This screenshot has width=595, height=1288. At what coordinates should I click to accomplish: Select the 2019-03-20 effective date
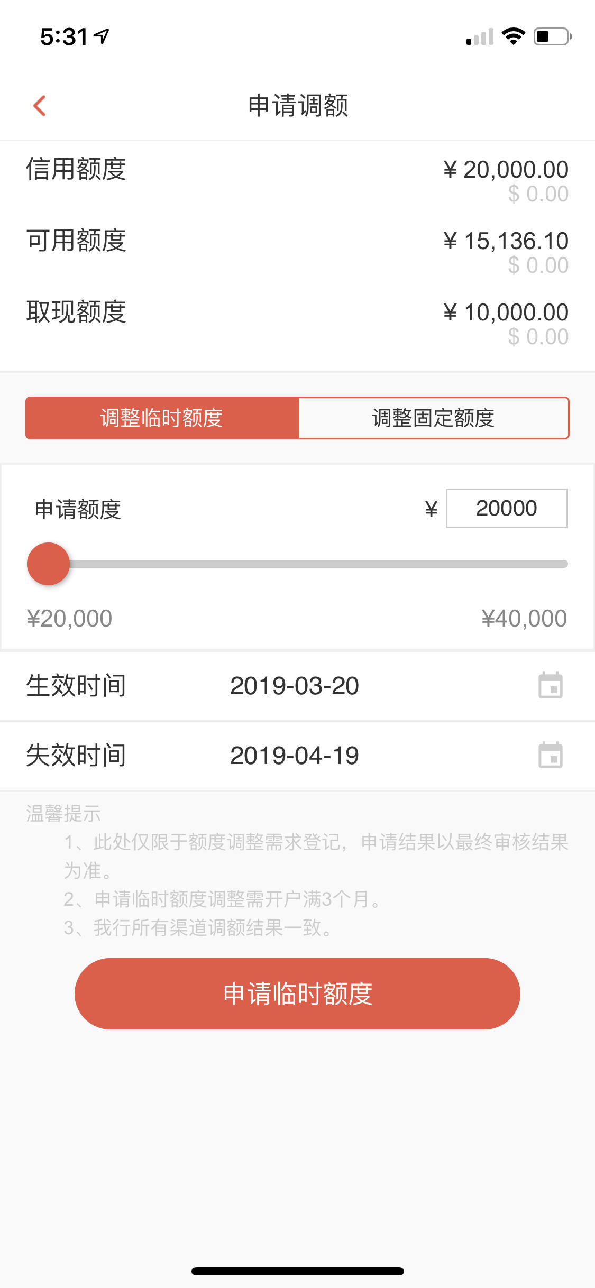(x=295, y=686)
